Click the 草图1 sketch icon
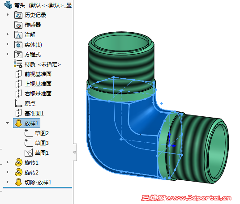The image size is (240, 204). (29, 153)
